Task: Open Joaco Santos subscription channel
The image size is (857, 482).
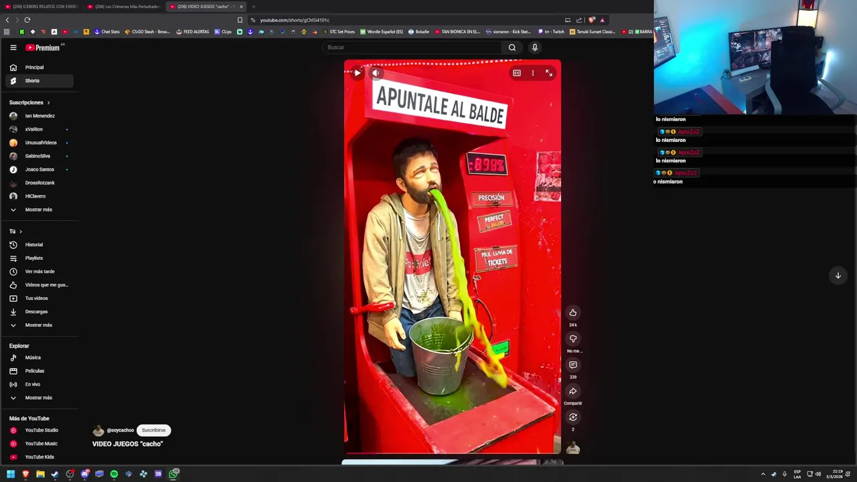Action: click(40, 169)
